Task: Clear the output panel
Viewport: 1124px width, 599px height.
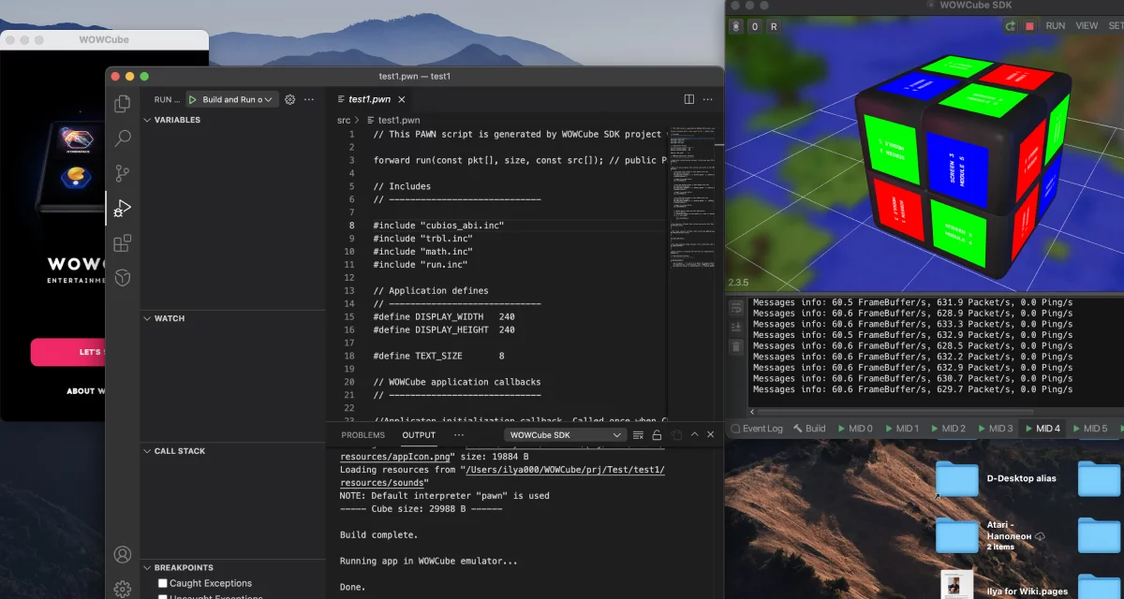Action: point(638,435)
